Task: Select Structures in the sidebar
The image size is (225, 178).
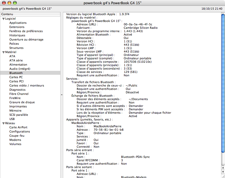Action: (x=16, y=48)
